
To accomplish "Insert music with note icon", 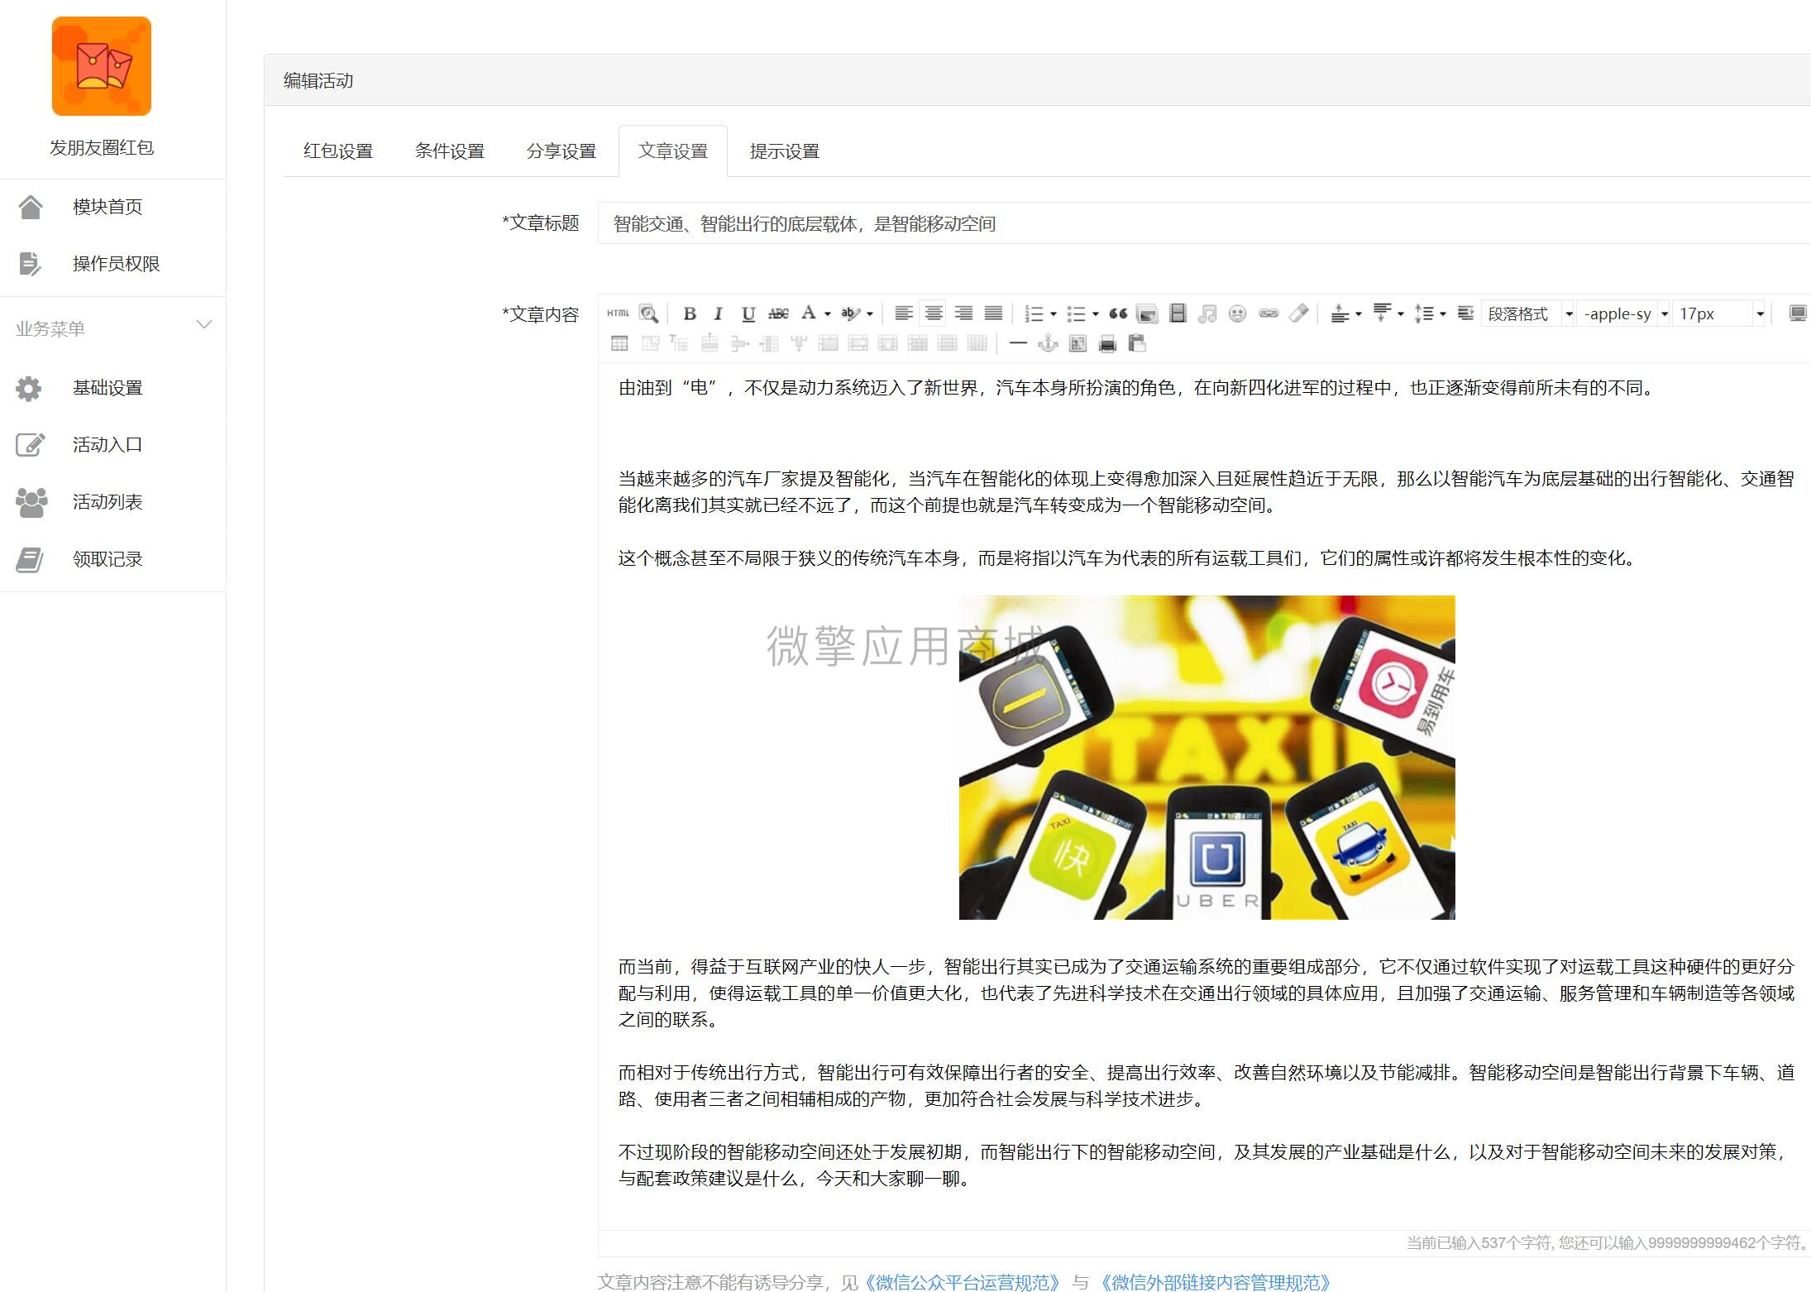I will tap(1207, 313).
